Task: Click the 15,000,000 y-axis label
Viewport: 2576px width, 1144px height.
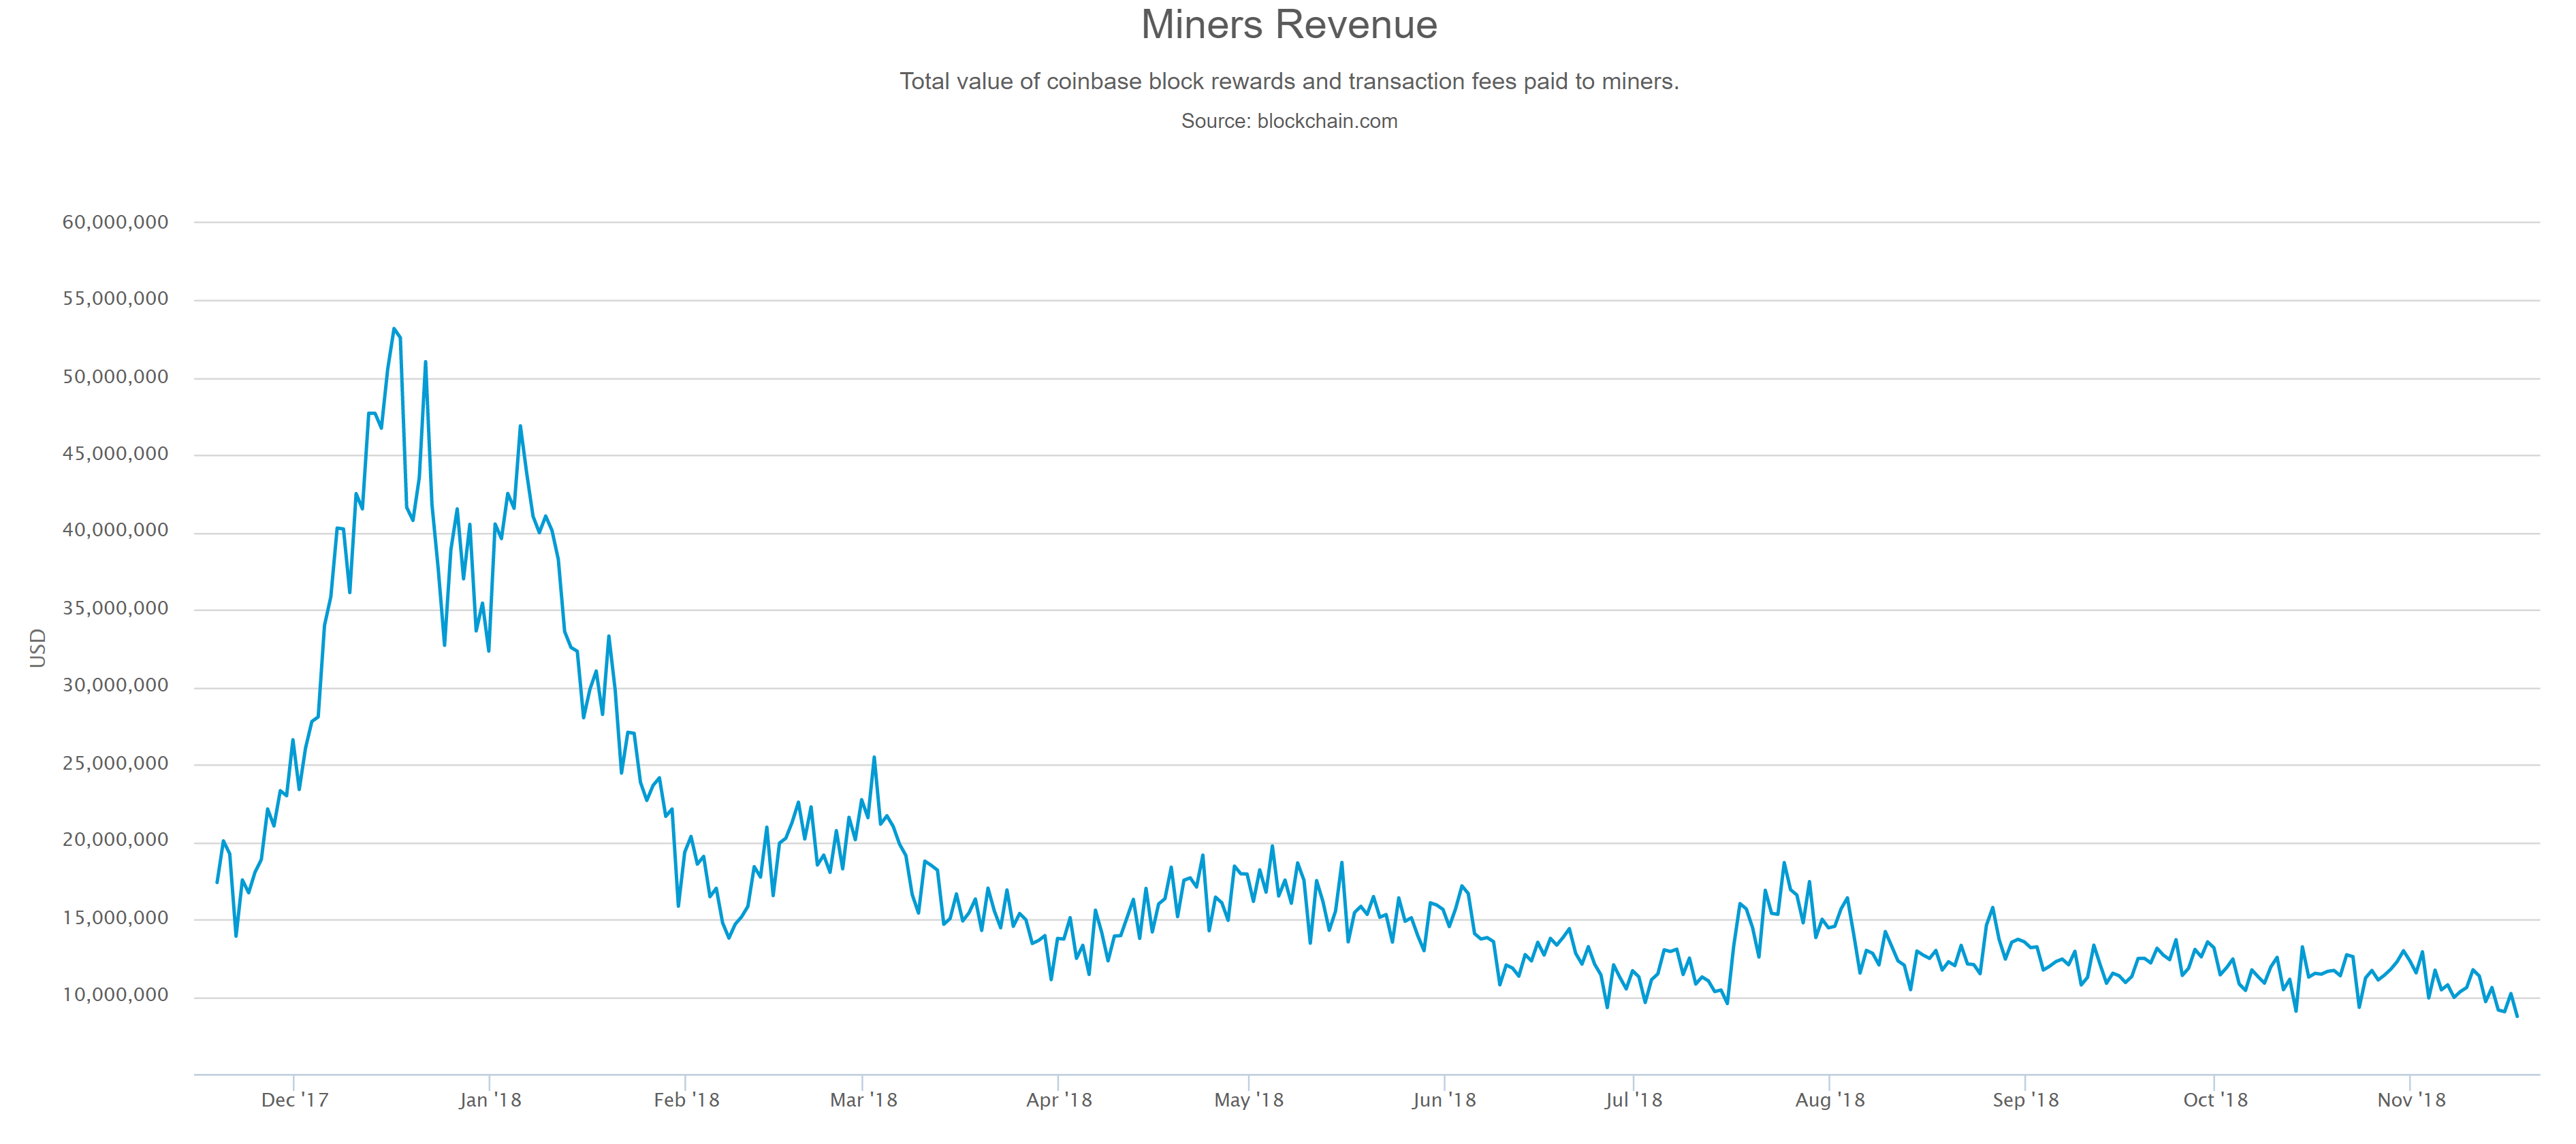Action: click(115, 918)
